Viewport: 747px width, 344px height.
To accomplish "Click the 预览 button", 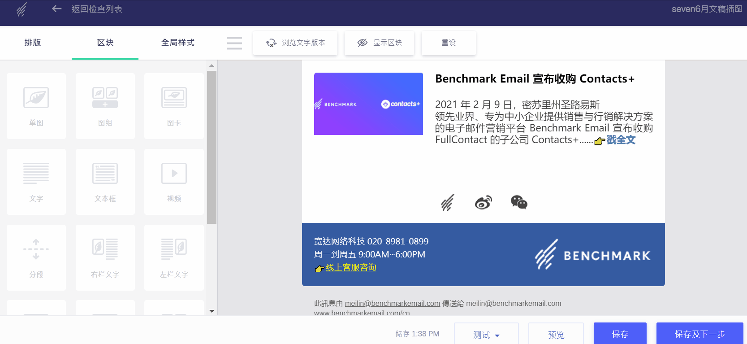I will pyautogui.click(x=556, y=335).
